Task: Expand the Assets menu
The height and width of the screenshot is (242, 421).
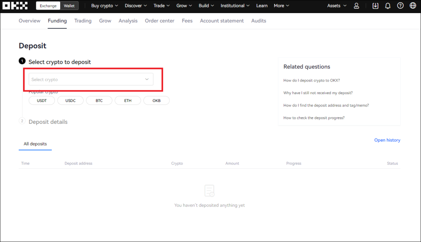Action: click(x=337, y=6)
